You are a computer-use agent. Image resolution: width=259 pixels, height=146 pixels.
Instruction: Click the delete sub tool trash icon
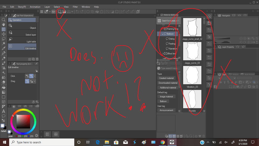pyautogui.click(x=37, y=59)
